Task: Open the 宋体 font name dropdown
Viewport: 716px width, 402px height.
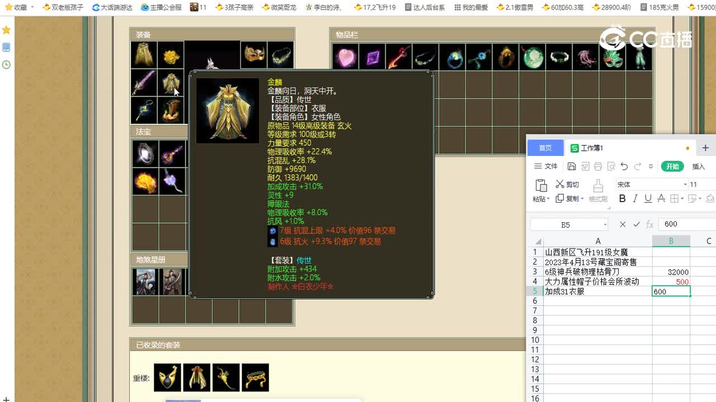Action: 685,184
